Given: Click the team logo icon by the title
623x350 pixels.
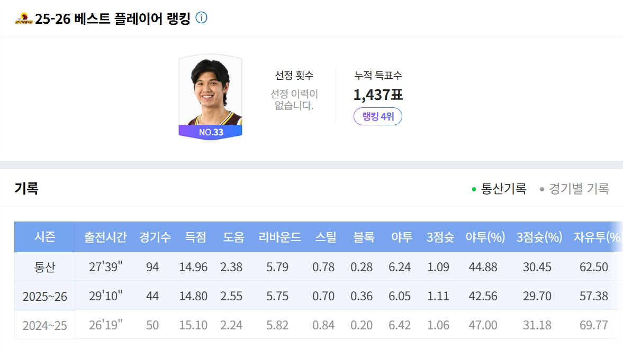Looking at the screenshot, I should point(24,19).
